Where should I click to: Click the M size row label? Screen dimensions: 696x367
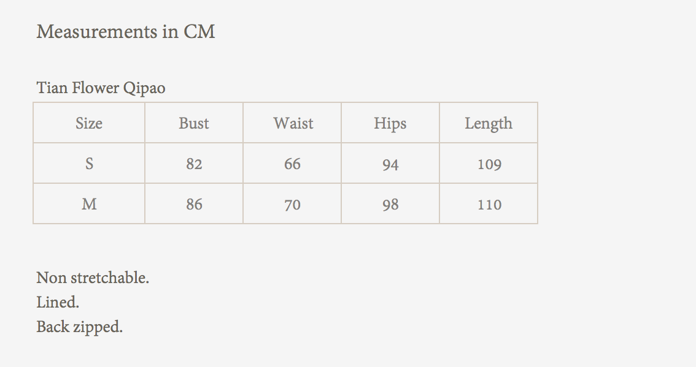coord(89,204)
